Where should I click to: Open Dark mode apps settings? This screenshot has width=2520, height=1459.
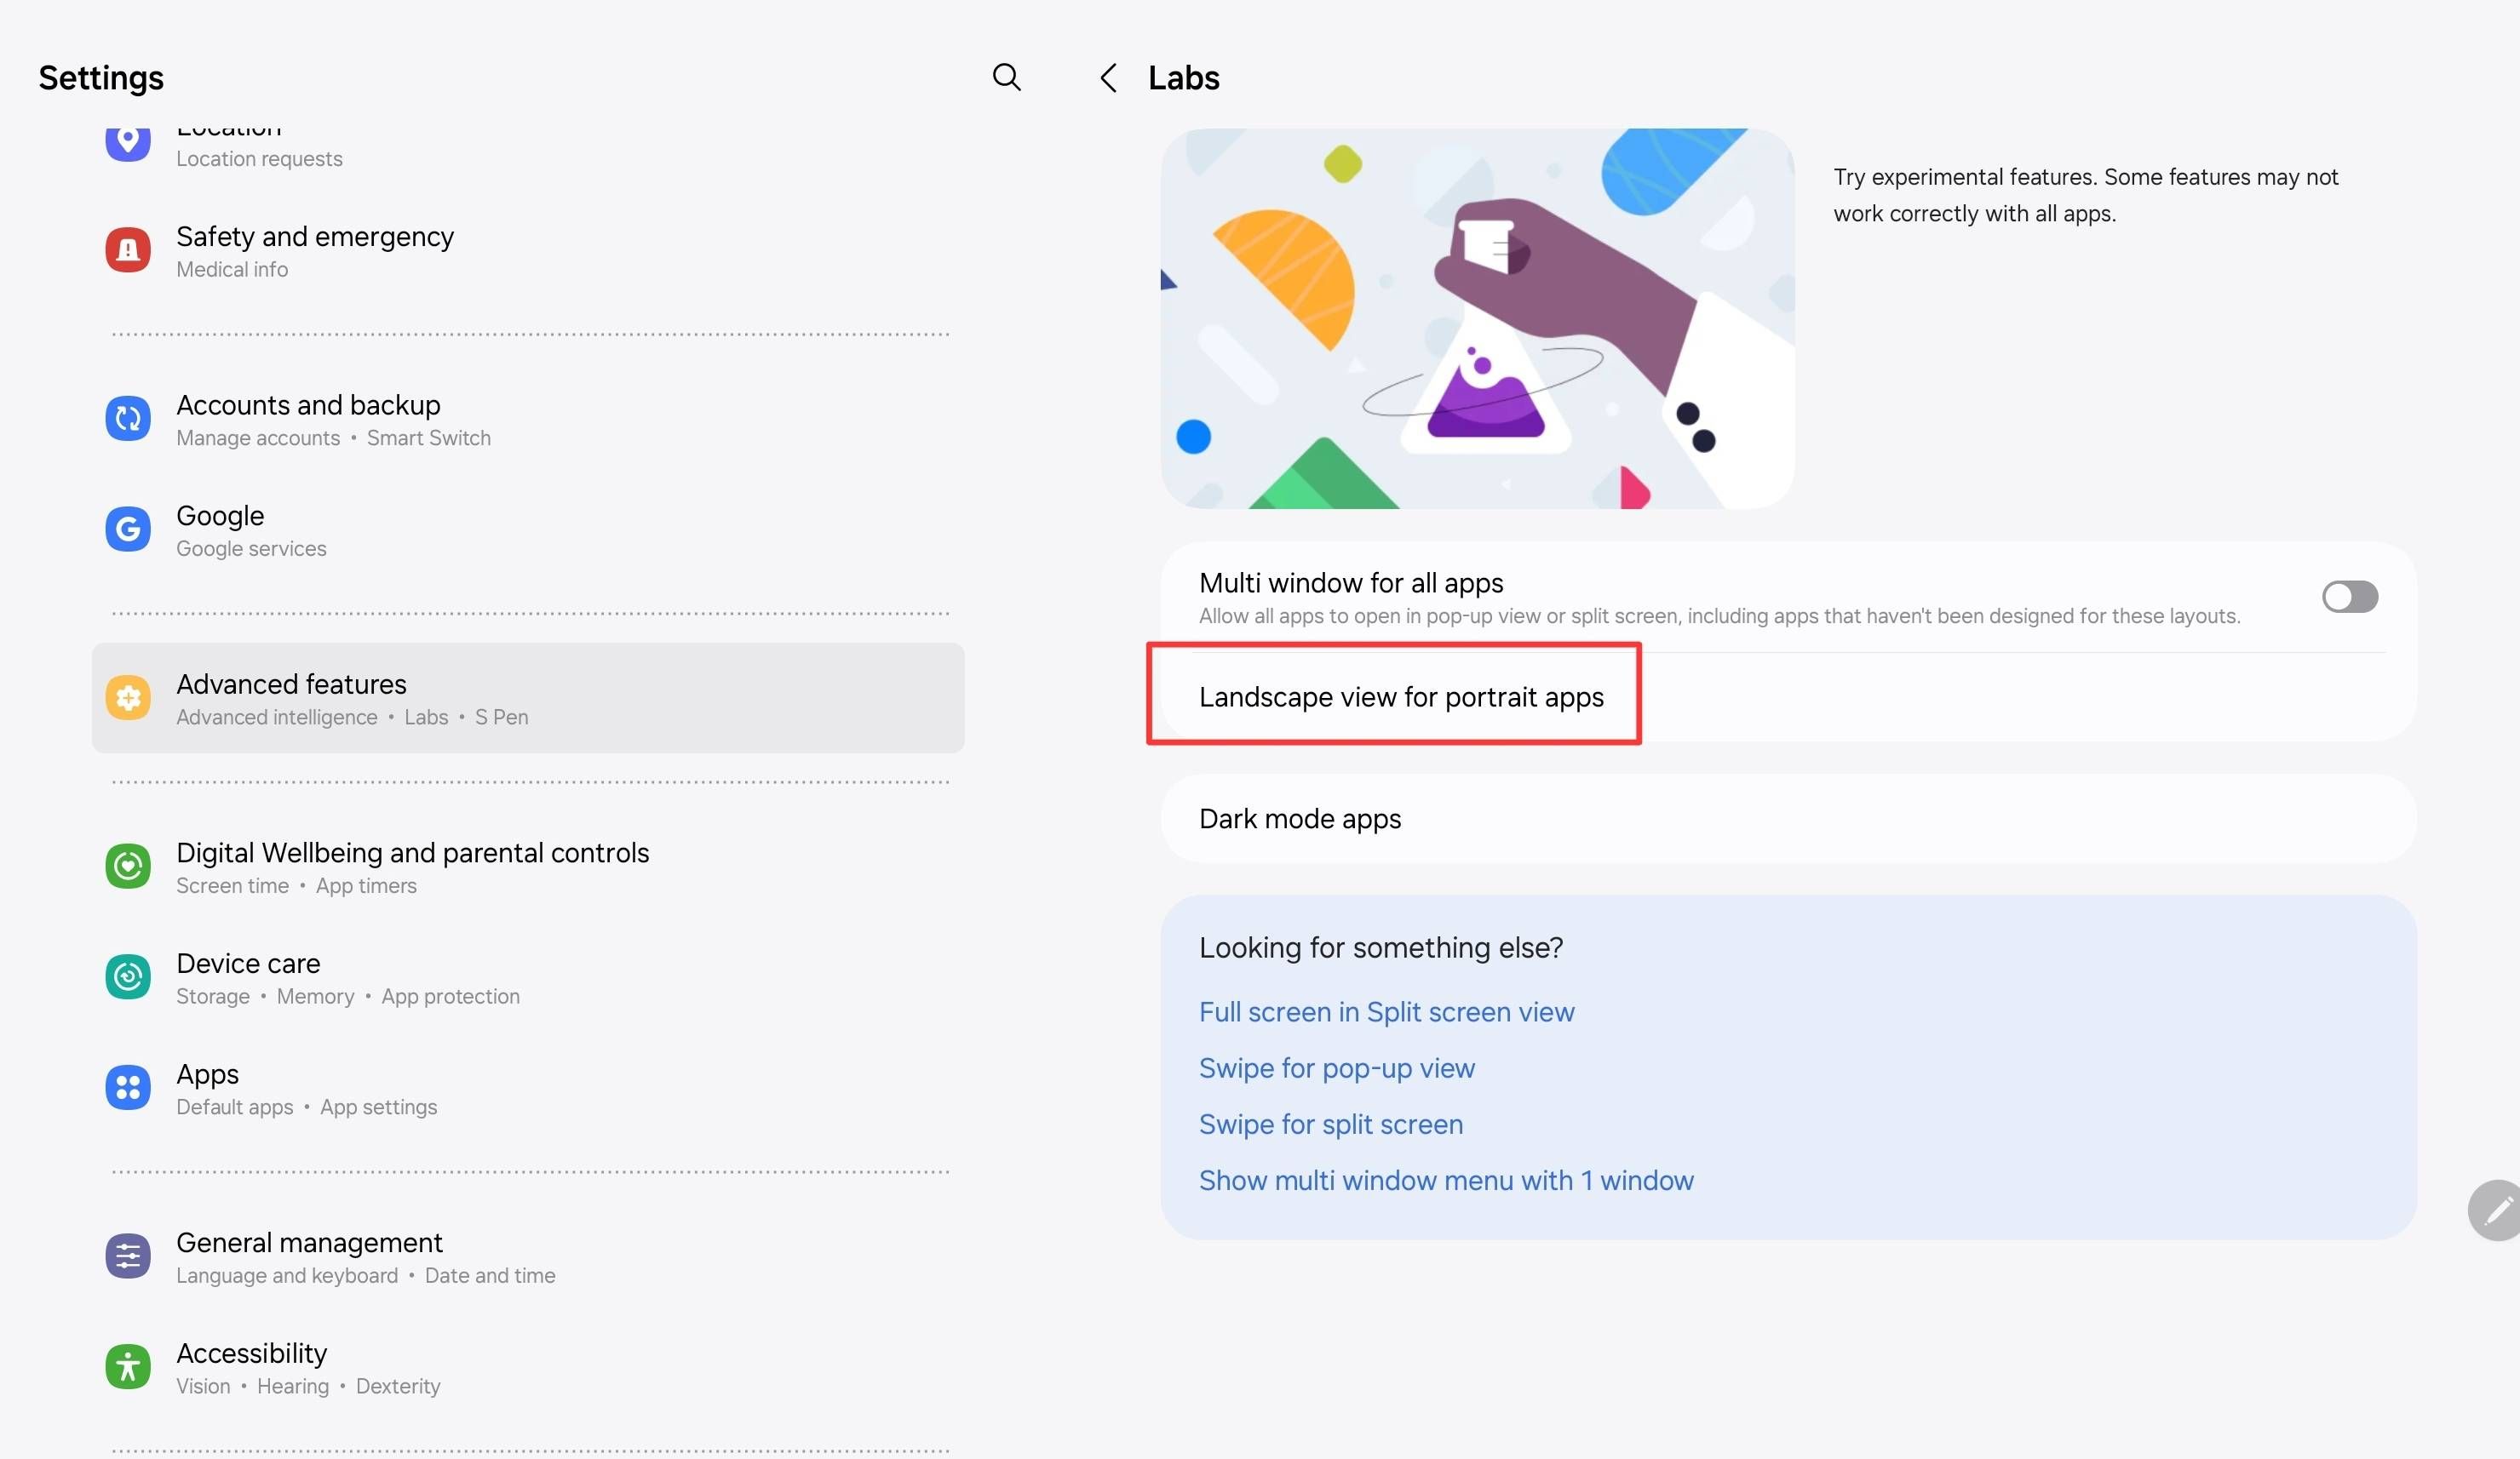coord(1300,818)
